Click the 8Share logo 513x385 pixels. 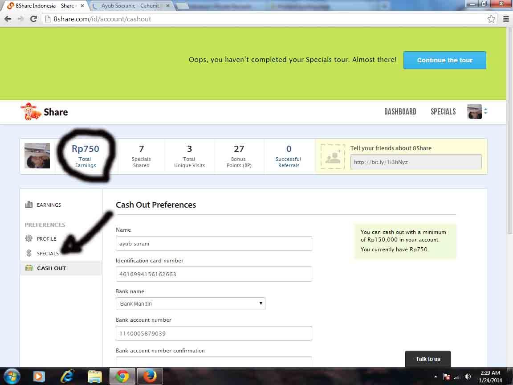(x=44, y=112)
